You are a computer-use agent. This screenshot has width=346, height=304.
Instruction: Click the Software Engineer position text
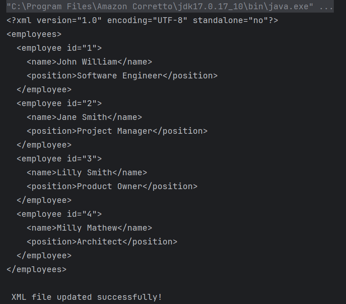[120, 76]
